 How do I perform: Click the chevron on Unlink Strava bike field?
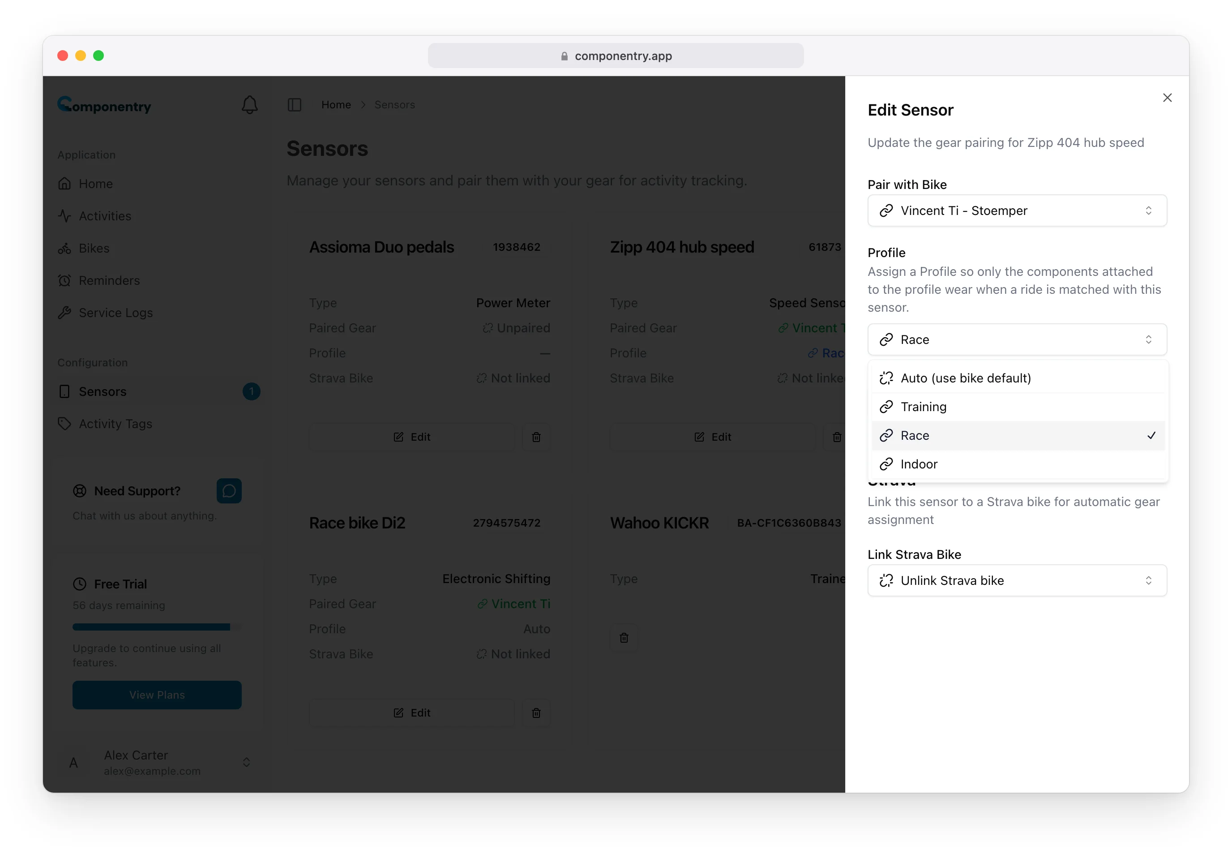pyautogui.click(x=1148, y=580)
